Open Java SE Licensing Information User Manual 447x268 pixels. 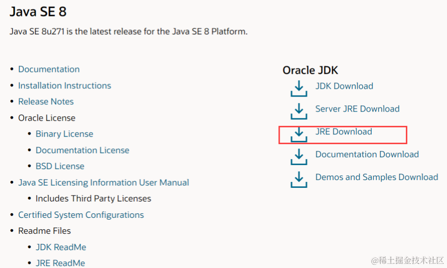pos(104,182)
